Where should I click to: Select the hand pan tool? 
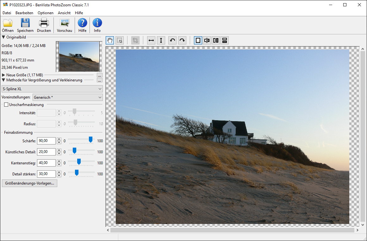pos(110,40)
